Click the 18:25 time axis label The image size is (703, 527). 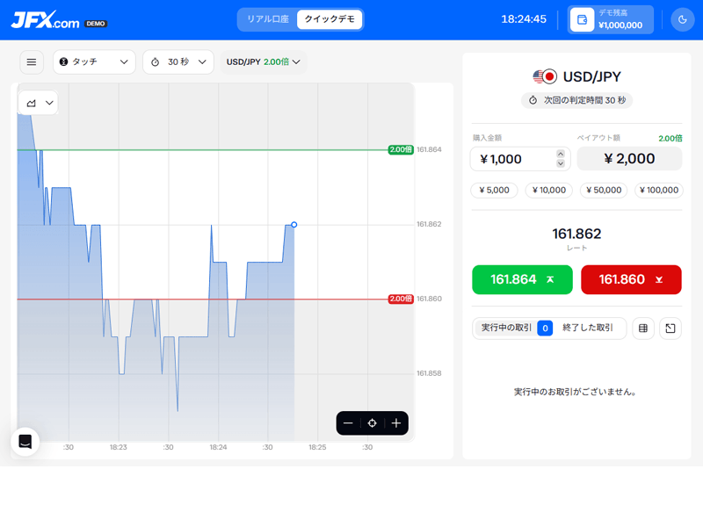pos(317,447)
